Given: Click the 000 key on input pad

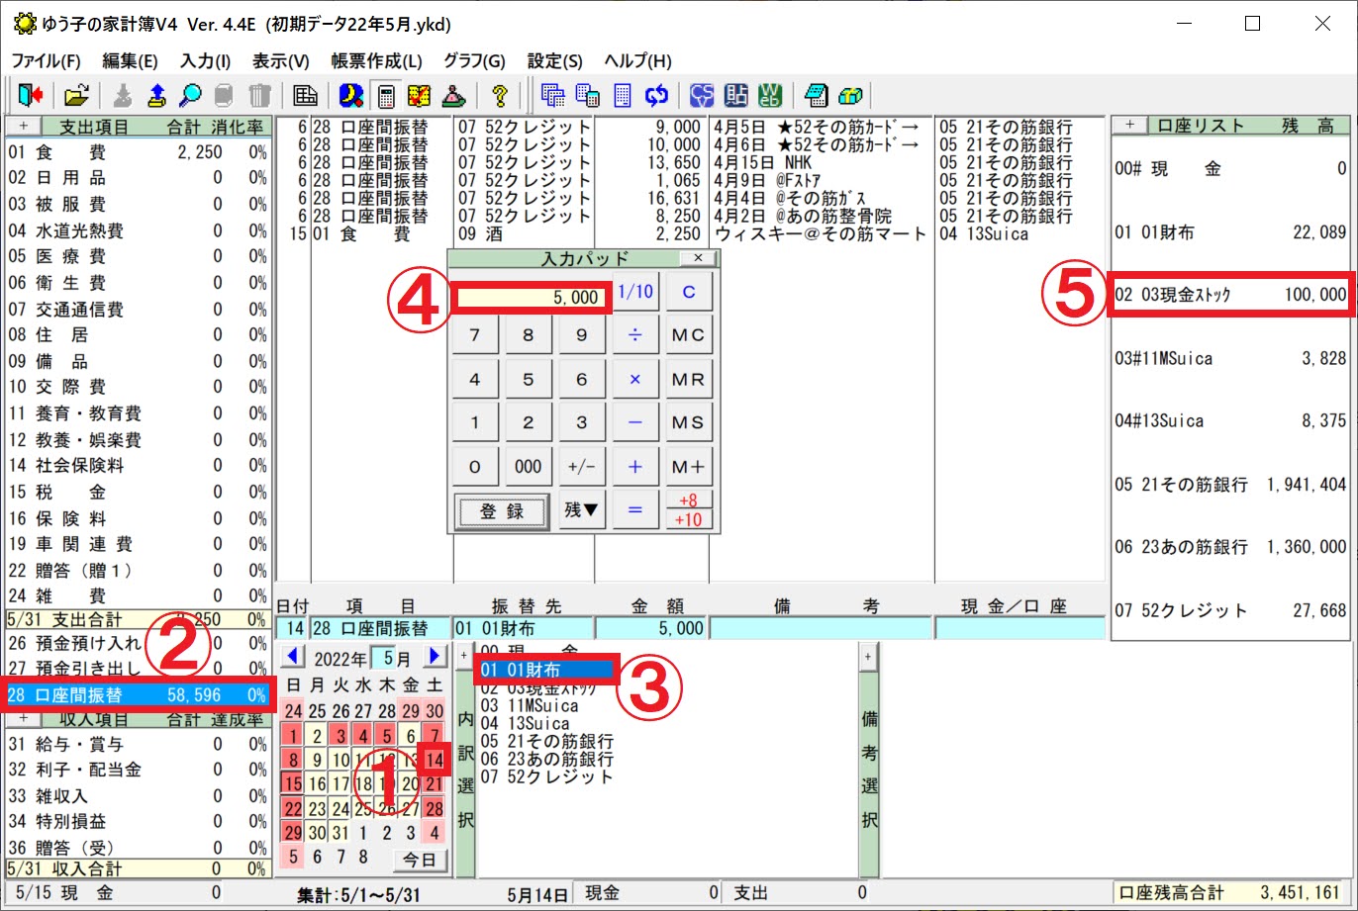Looking at the screenshot, I should 529,467.
